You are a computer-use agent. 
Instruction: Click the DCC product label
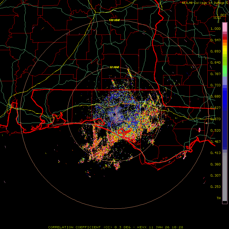(223, 15)
